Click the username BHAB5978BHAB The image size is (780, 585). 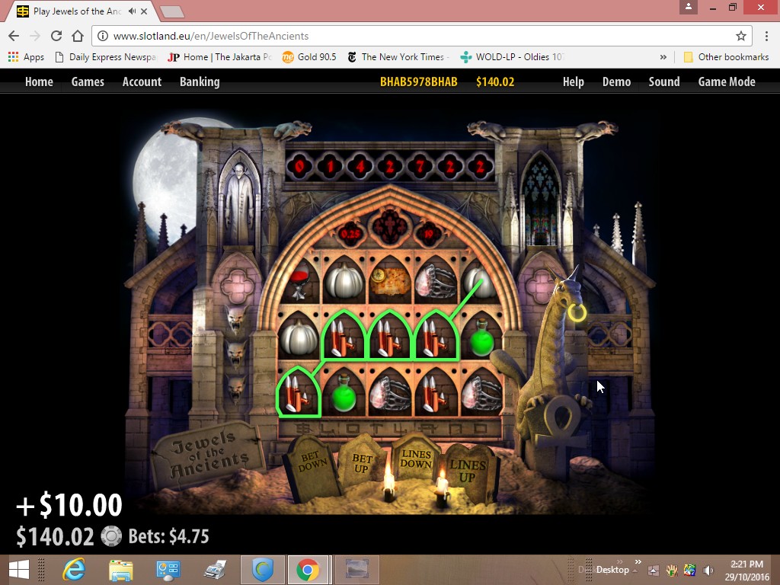click(x=418, y=82)
